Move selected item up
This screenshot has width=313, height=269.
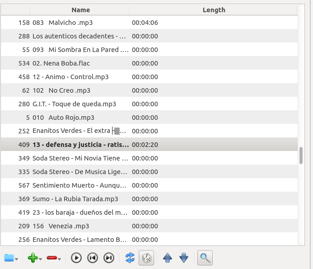[168, 258]
